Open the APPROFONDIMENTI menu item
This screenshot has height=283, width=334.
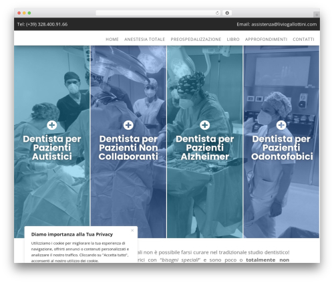pyautogui.click(x=266, y=39)
